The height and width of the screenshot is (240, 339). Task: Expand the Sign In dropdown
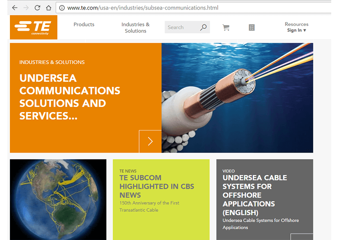pyautogui.click(x=297, y=30)
